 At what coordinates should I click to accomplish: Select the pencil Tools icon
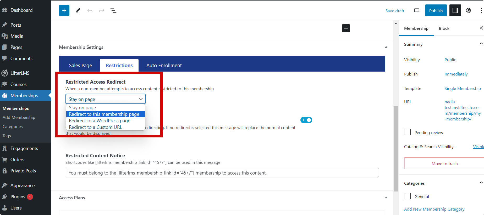click(x=78, y=10)
